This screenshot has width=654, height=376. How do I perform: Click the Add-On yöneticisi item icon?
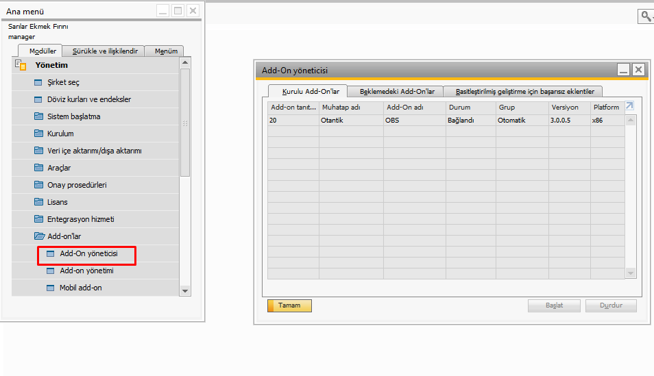tap(50, 254)
